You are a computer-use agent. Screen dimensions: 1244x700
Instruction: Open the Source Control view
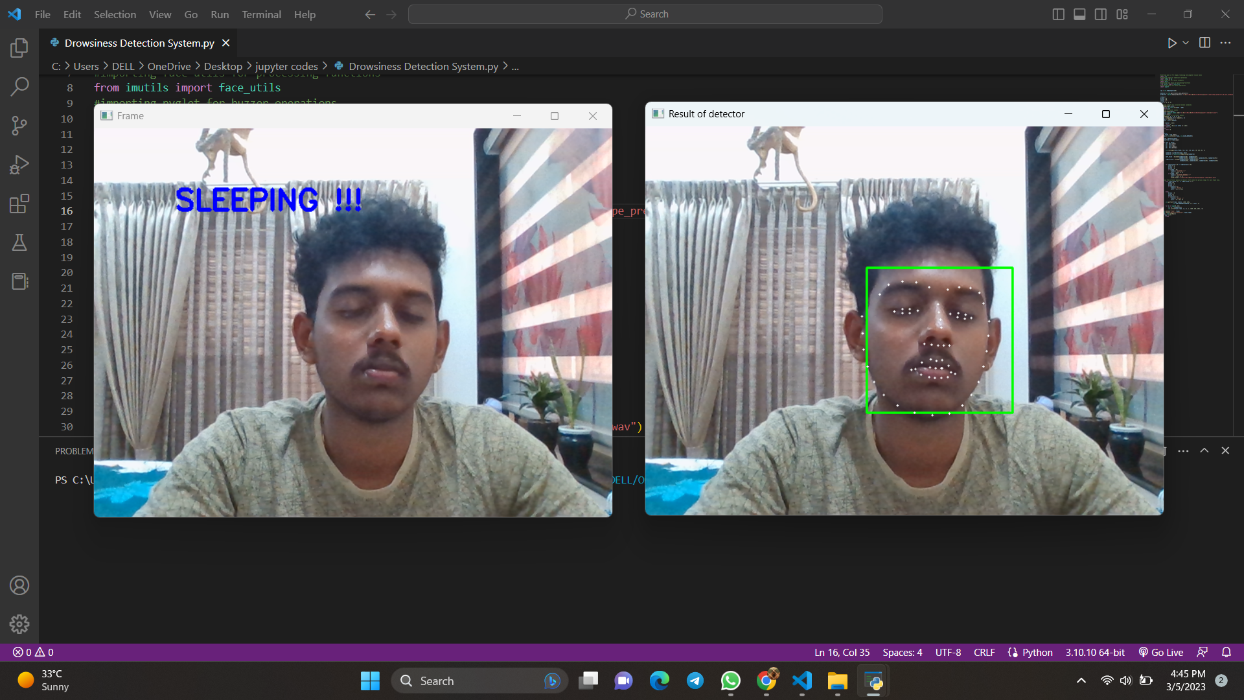(19, 125)
